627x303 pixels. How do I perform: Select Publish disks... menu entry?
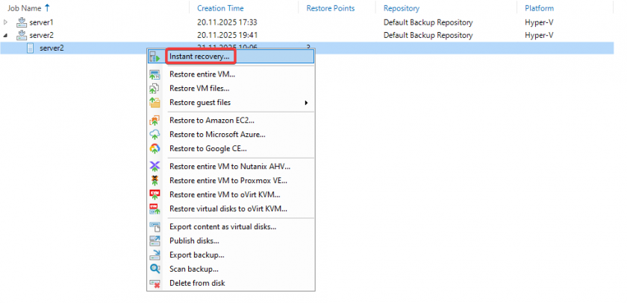(x=194, y=240)
